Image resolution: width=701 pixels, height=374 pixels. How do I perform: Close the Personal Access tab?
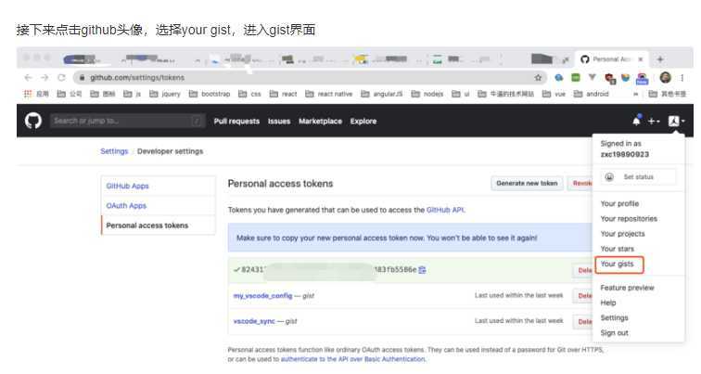[640, 59]
